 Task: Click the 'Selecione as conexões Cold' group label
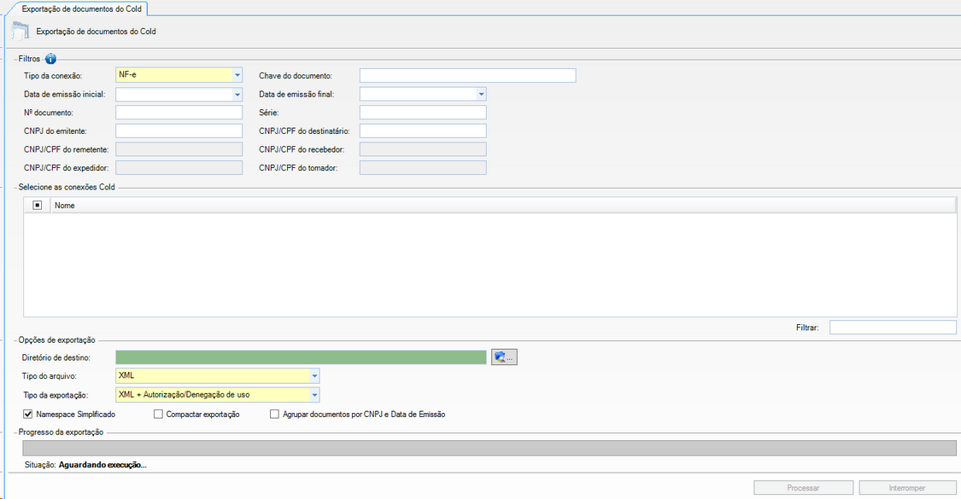tap(67, 187)
